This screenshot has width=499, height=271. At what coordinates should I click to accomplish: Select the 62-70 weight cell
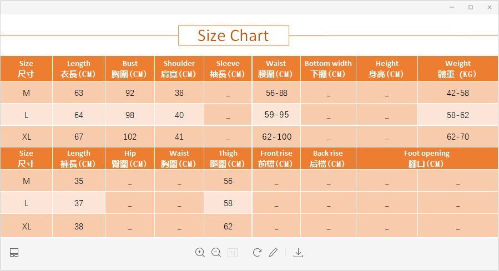457,136
